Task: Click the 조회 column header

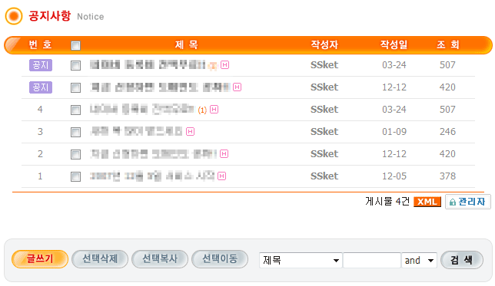Action: tap(447, 44)
